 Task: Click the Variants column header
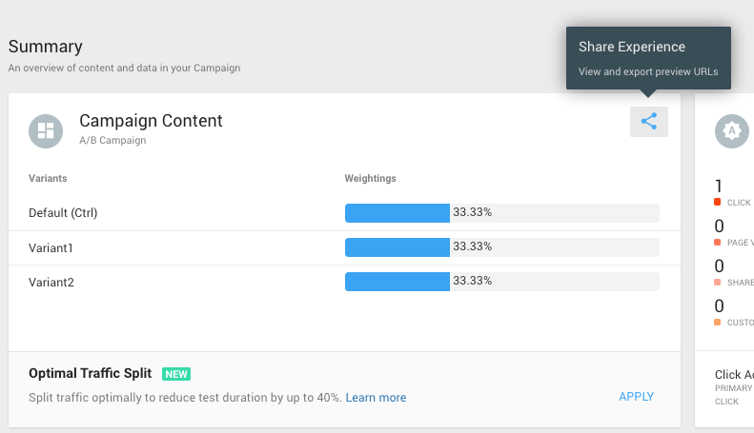pos(48,178)
